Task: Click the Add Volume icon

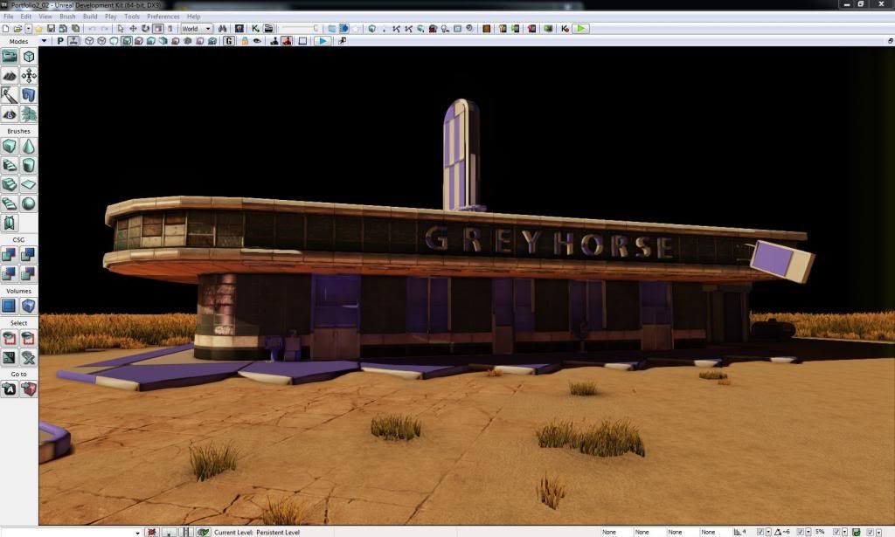Action: point(10,306)
